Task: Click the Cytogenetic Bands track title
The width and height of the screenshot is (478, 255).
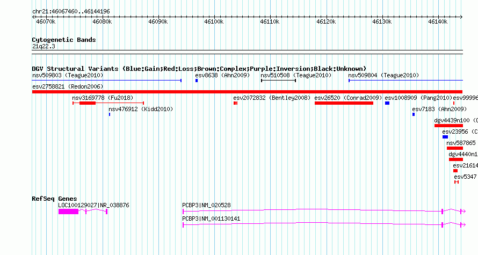Action: [64, 40]
